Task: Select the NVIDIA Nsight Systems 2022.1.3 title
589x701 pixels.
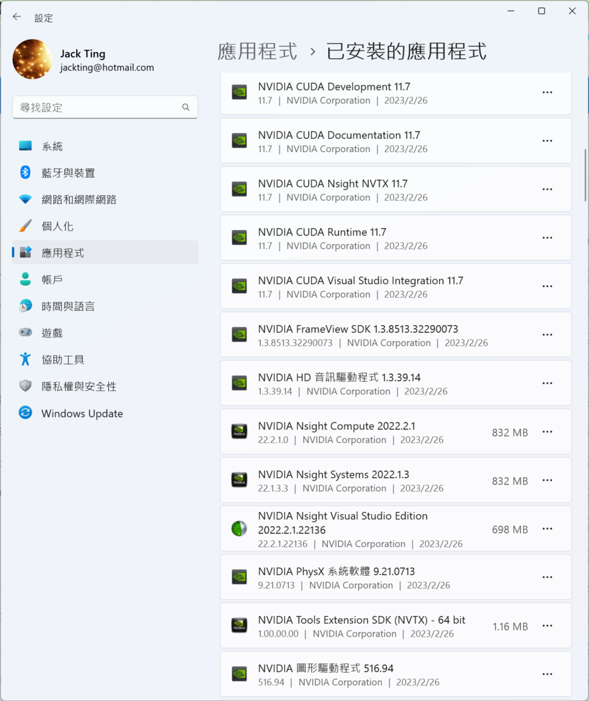Action: pos(334,474)
